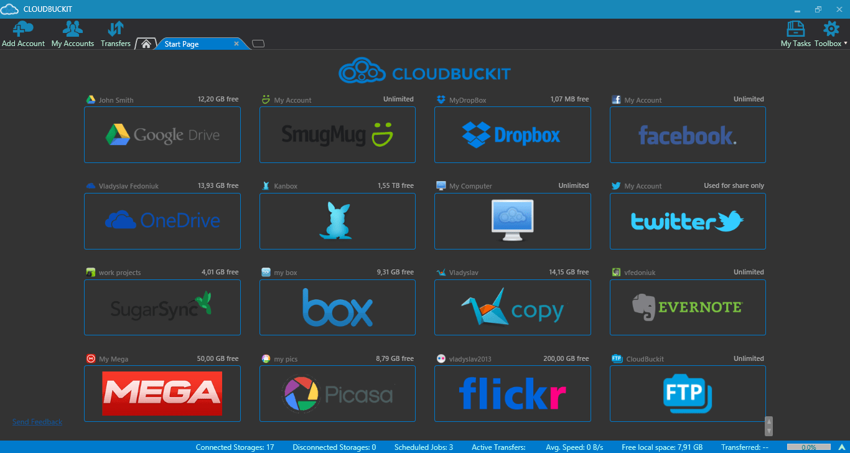Open the Flickr storage tile
This screenshot has width=850, height=453.
click(x=513, y=394)
